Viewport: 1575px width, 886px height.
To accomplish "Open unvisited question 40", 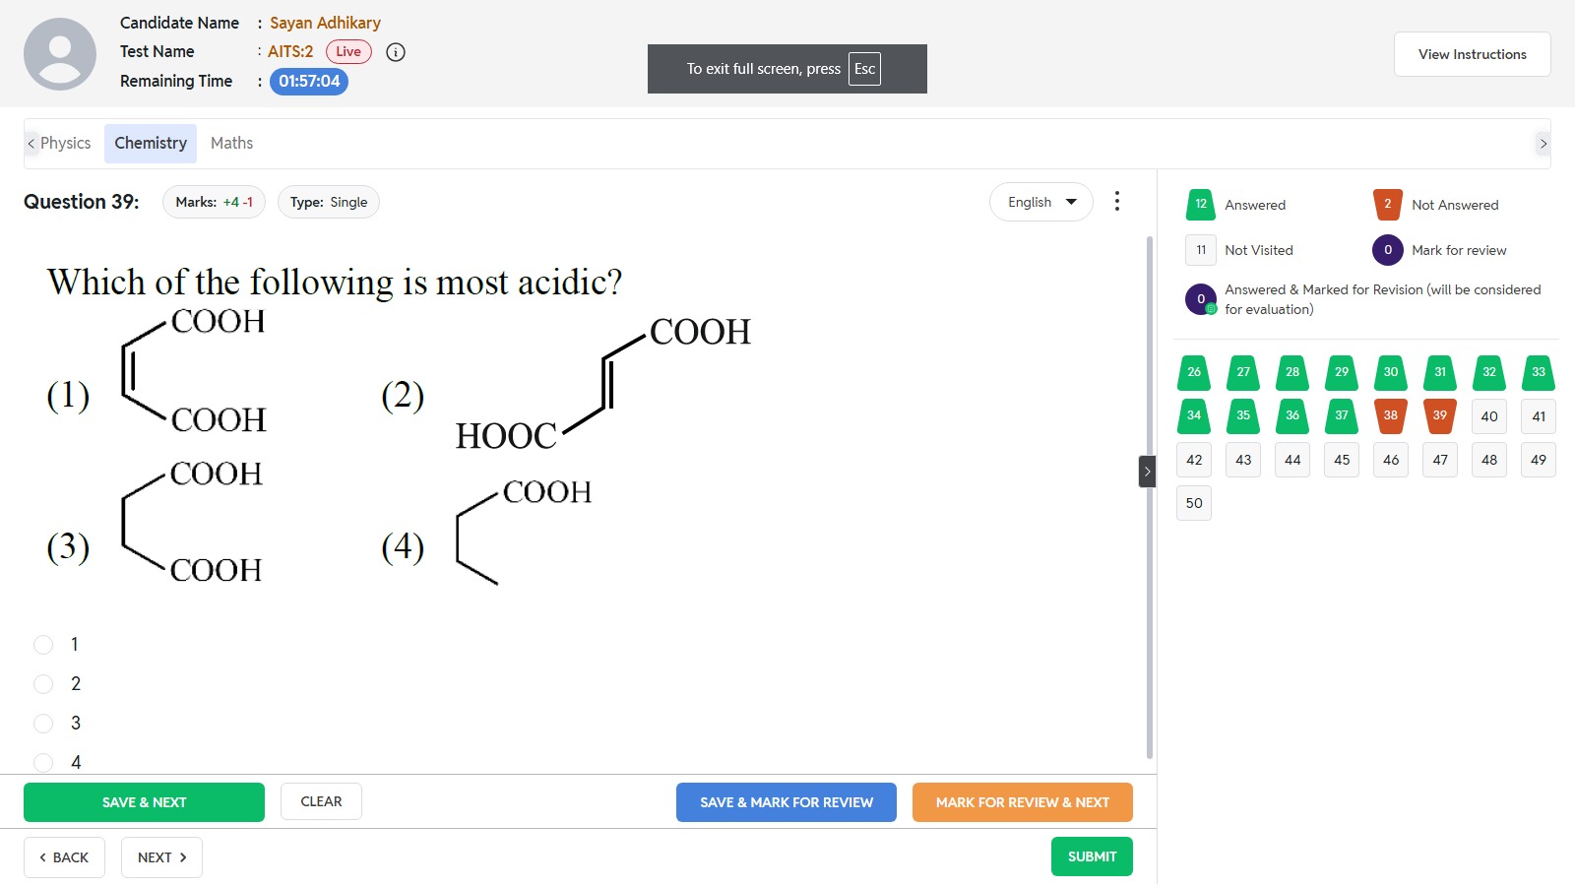I will 1489,416.
